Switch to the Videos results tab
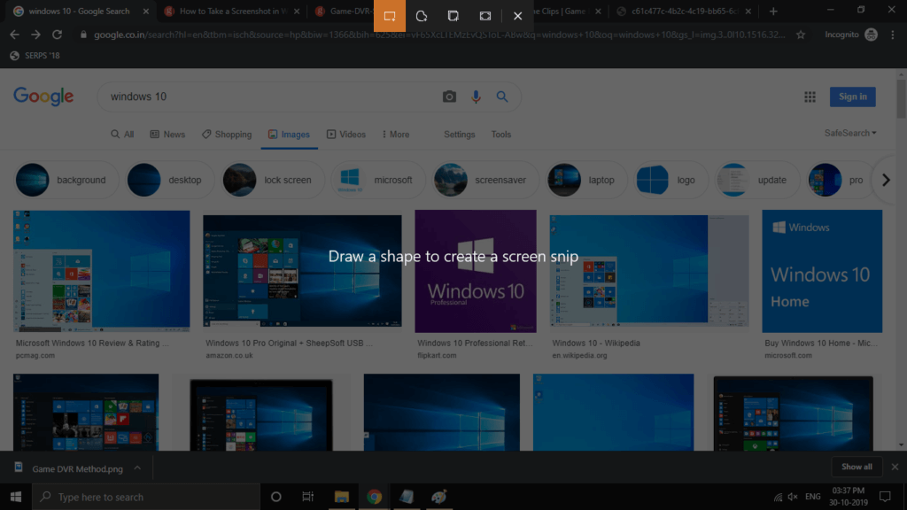Screen dimensions: 907x510 coord(346,135)
